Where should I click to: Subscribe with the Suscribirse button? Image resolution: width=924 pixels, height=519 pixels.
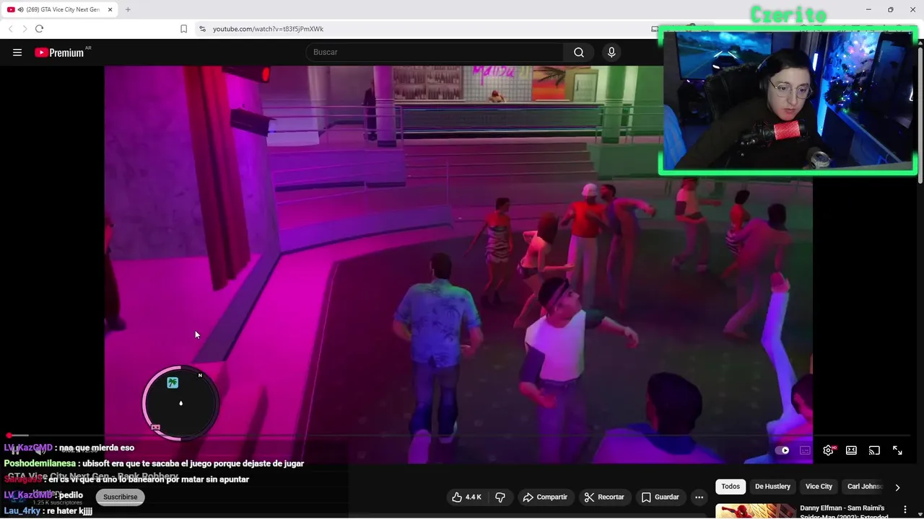click(120, 497)
